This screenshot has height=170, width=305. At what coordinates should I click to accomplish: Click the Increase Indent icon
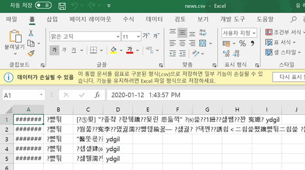182,53
